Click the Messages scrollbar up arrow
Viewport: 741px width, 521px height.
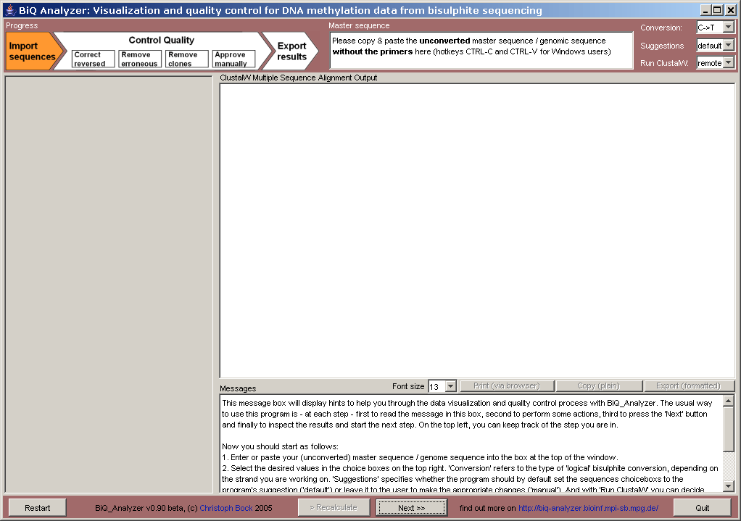click(x=728, y=401)
